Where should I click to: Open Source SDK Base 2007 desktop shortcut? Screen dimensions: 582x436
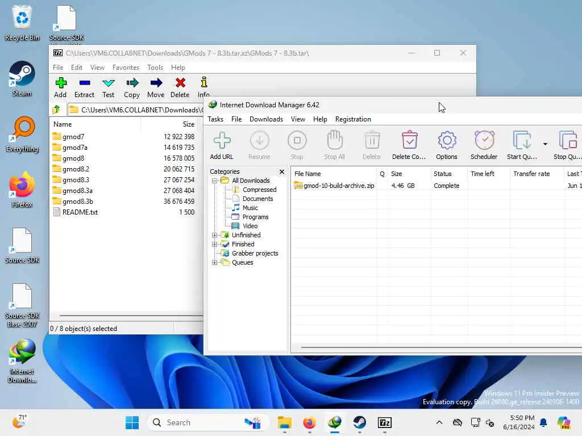(x=22, y=305)
